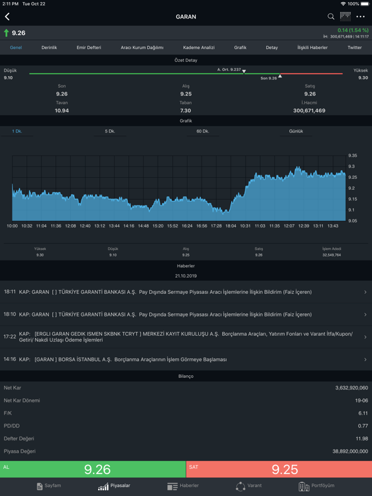The height and width of the screenshot is (496, 372).
Task: Tap the Net Kar Dönemi value 19-06
Action: [362, 400]
